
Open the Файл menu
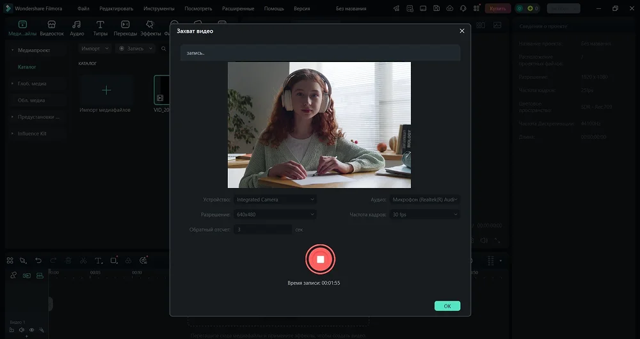point(83,9)
